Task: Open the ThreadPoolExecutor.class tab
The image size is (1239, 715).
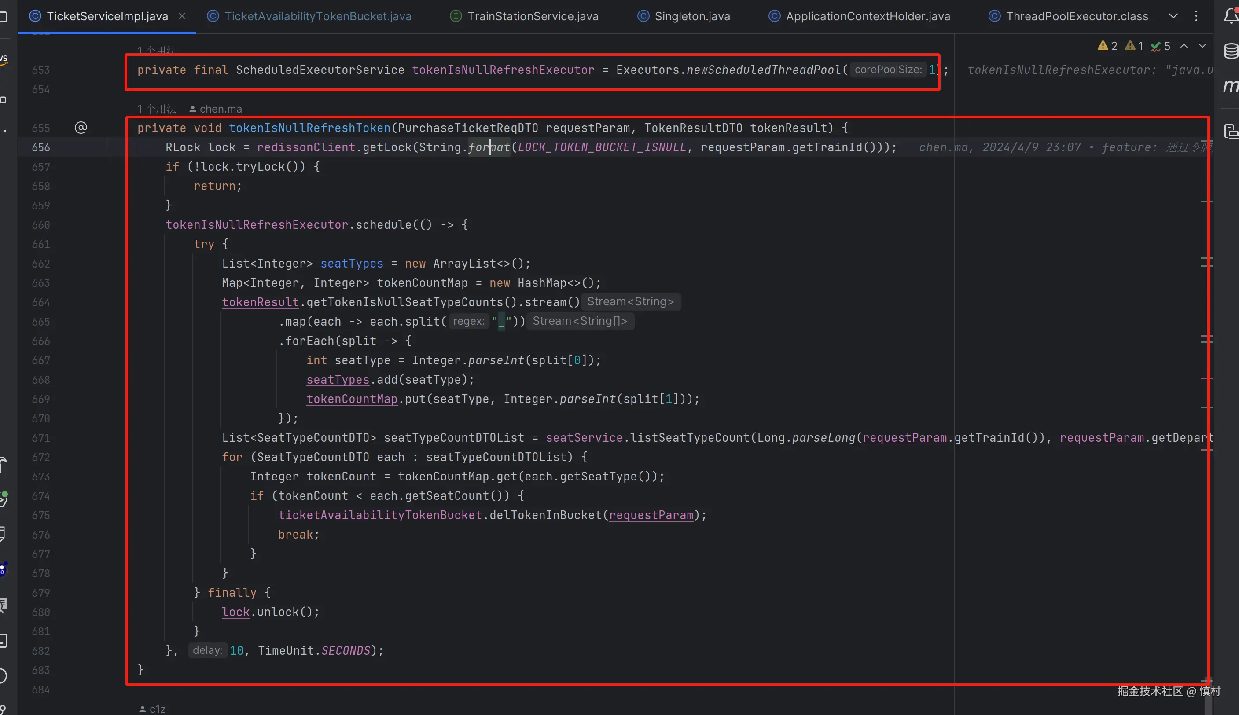Action: (x=1077, y=16)
